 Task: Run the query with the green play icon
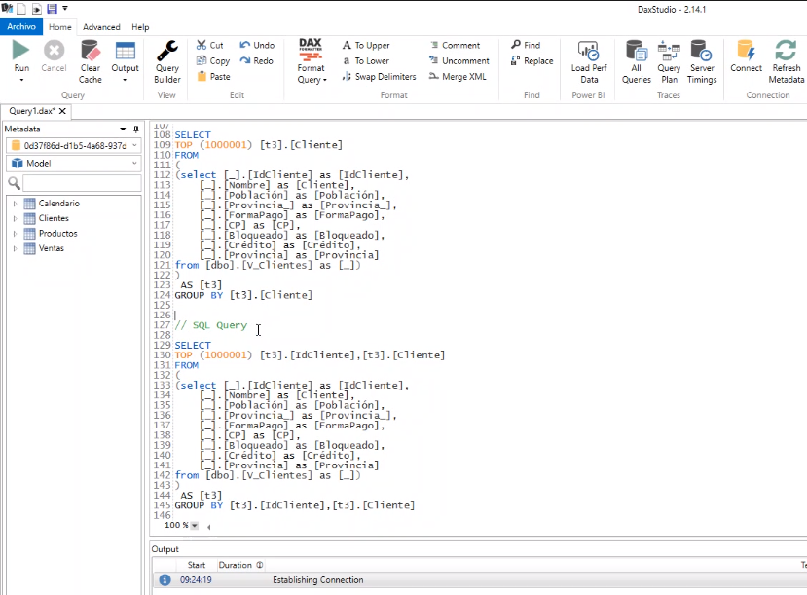(x=21, y=51)
